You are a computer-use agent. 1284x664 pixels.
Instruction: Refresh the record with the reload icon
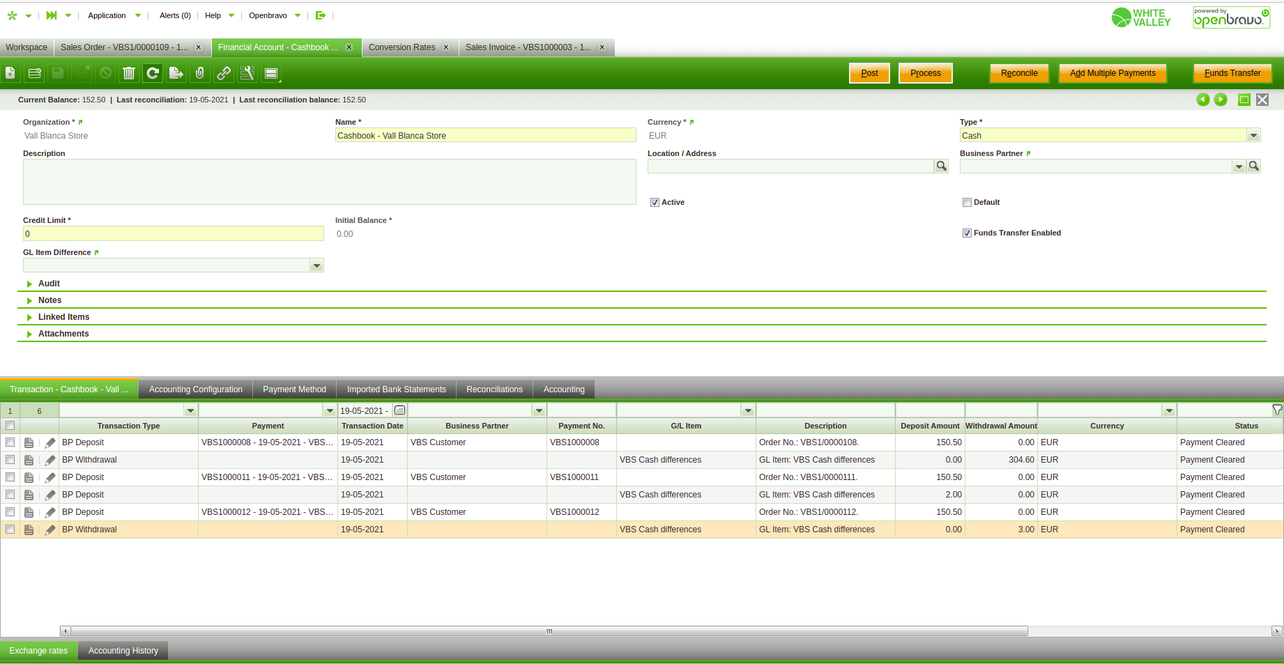coord(153,73)
